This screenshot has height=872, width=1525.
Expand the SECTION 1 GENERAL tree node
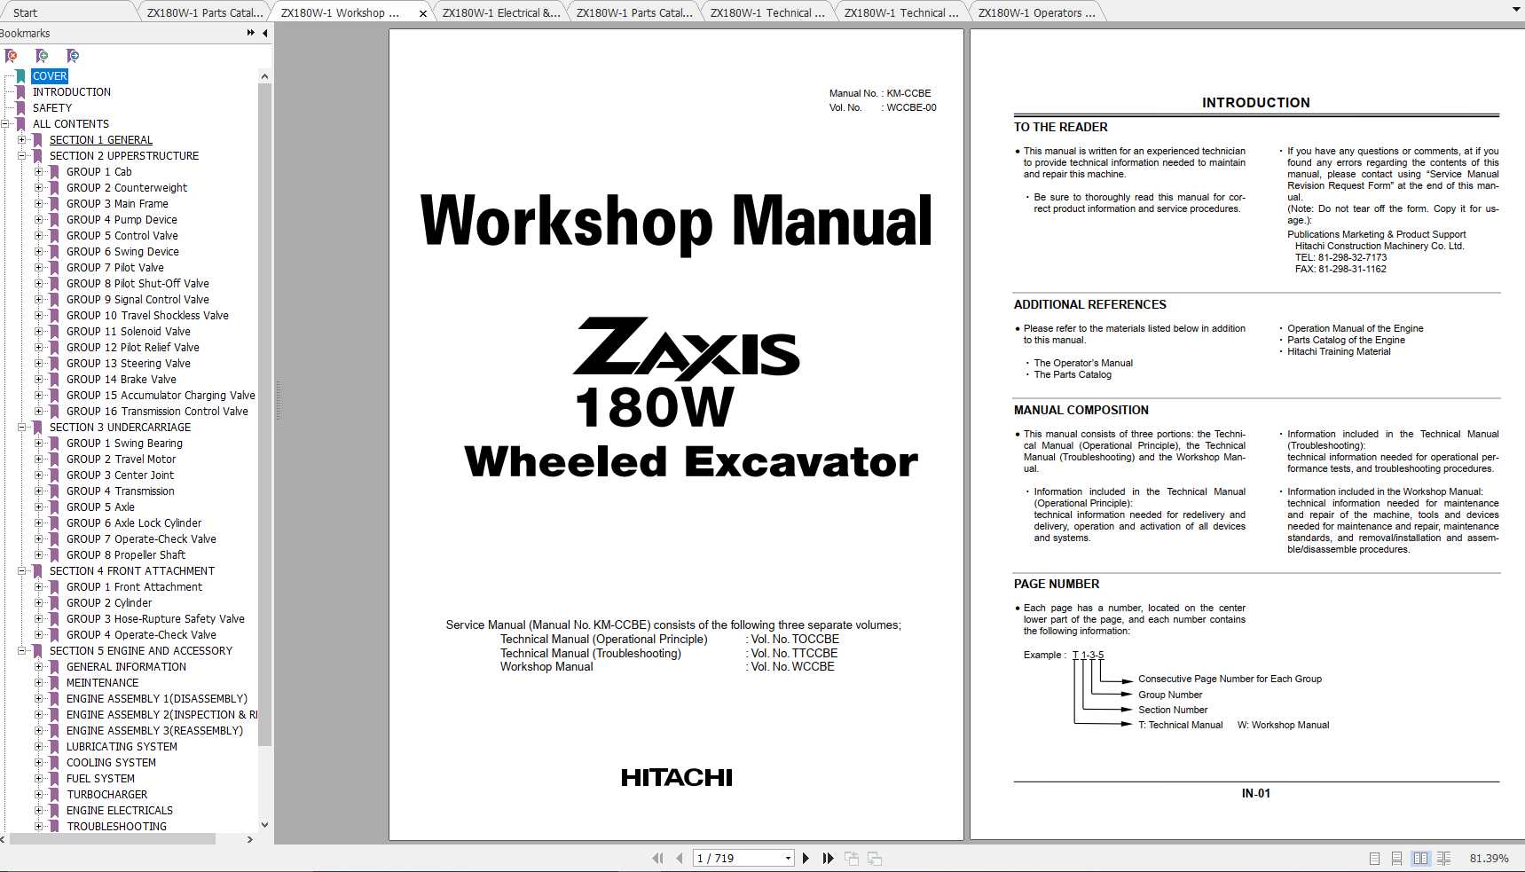(23, 139)
